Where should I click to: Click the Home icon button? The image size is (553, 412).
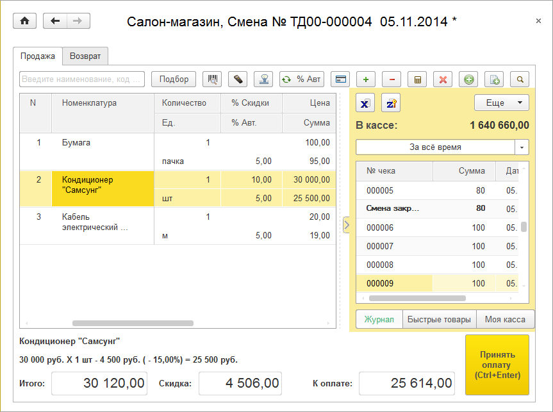pyautogui.click(x=25, y=21)
